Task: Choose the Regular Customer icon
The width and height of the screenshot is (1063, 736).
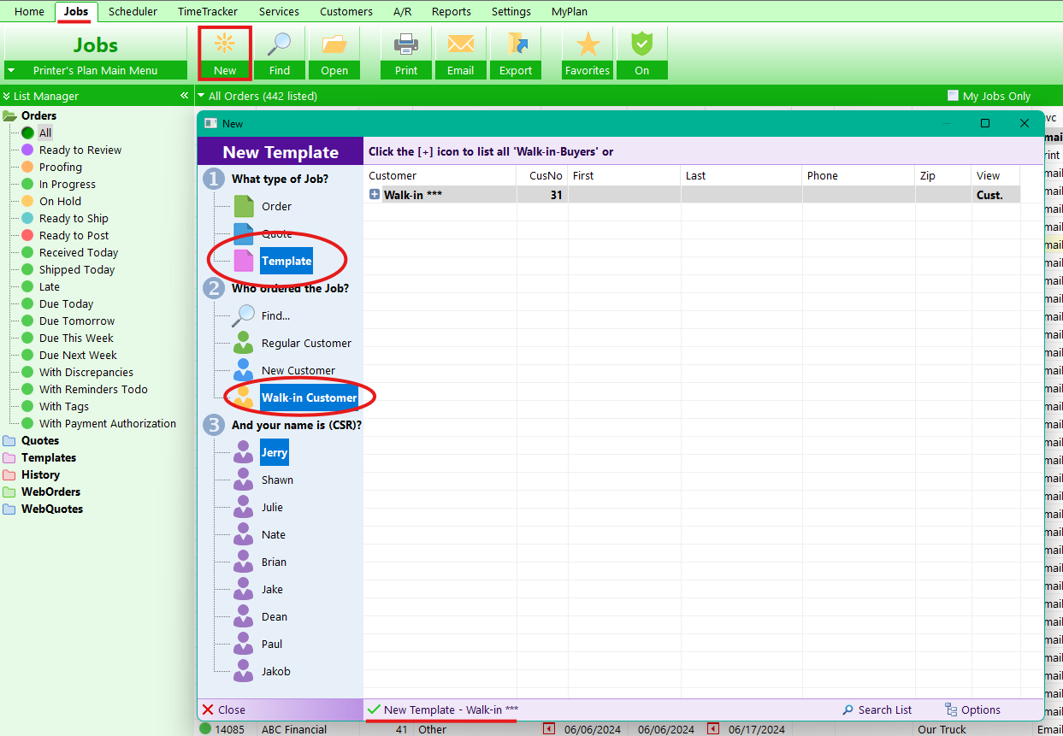Action: click(x=245, y=343)
